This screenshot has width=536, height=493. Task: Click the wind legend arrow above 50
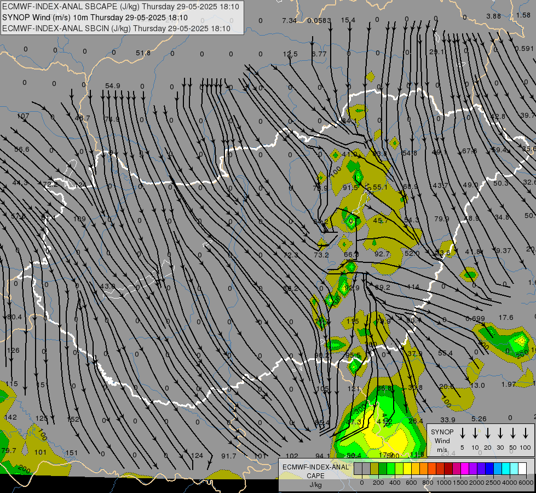513,433
